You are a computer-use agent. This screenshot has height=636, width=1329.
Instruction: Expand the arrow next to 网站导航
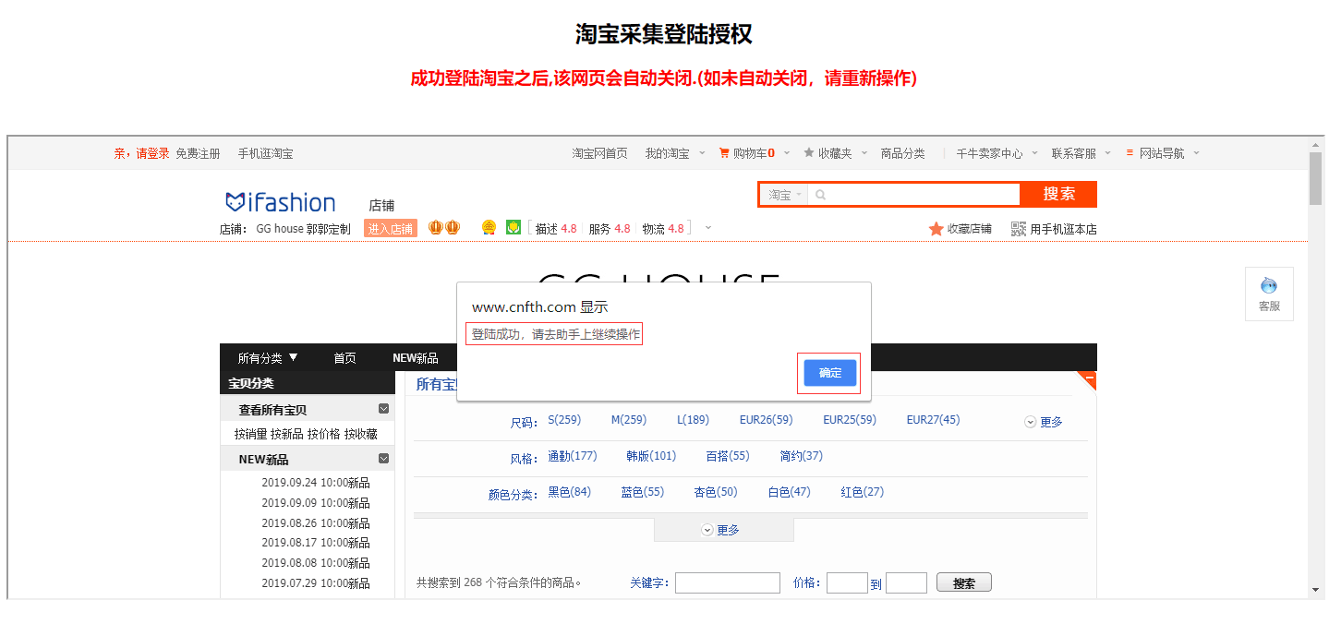(1196, 153)
